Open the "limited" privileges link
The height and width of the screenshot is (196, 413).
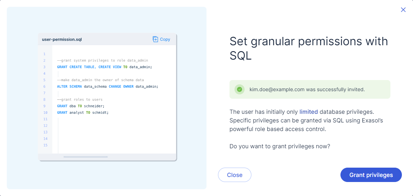[308, 112]
